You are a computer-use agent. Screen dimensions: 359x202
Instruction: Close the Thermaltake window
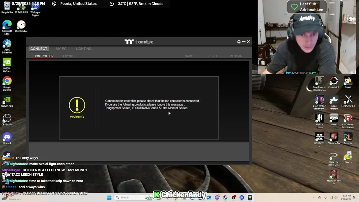click(248, 42)
